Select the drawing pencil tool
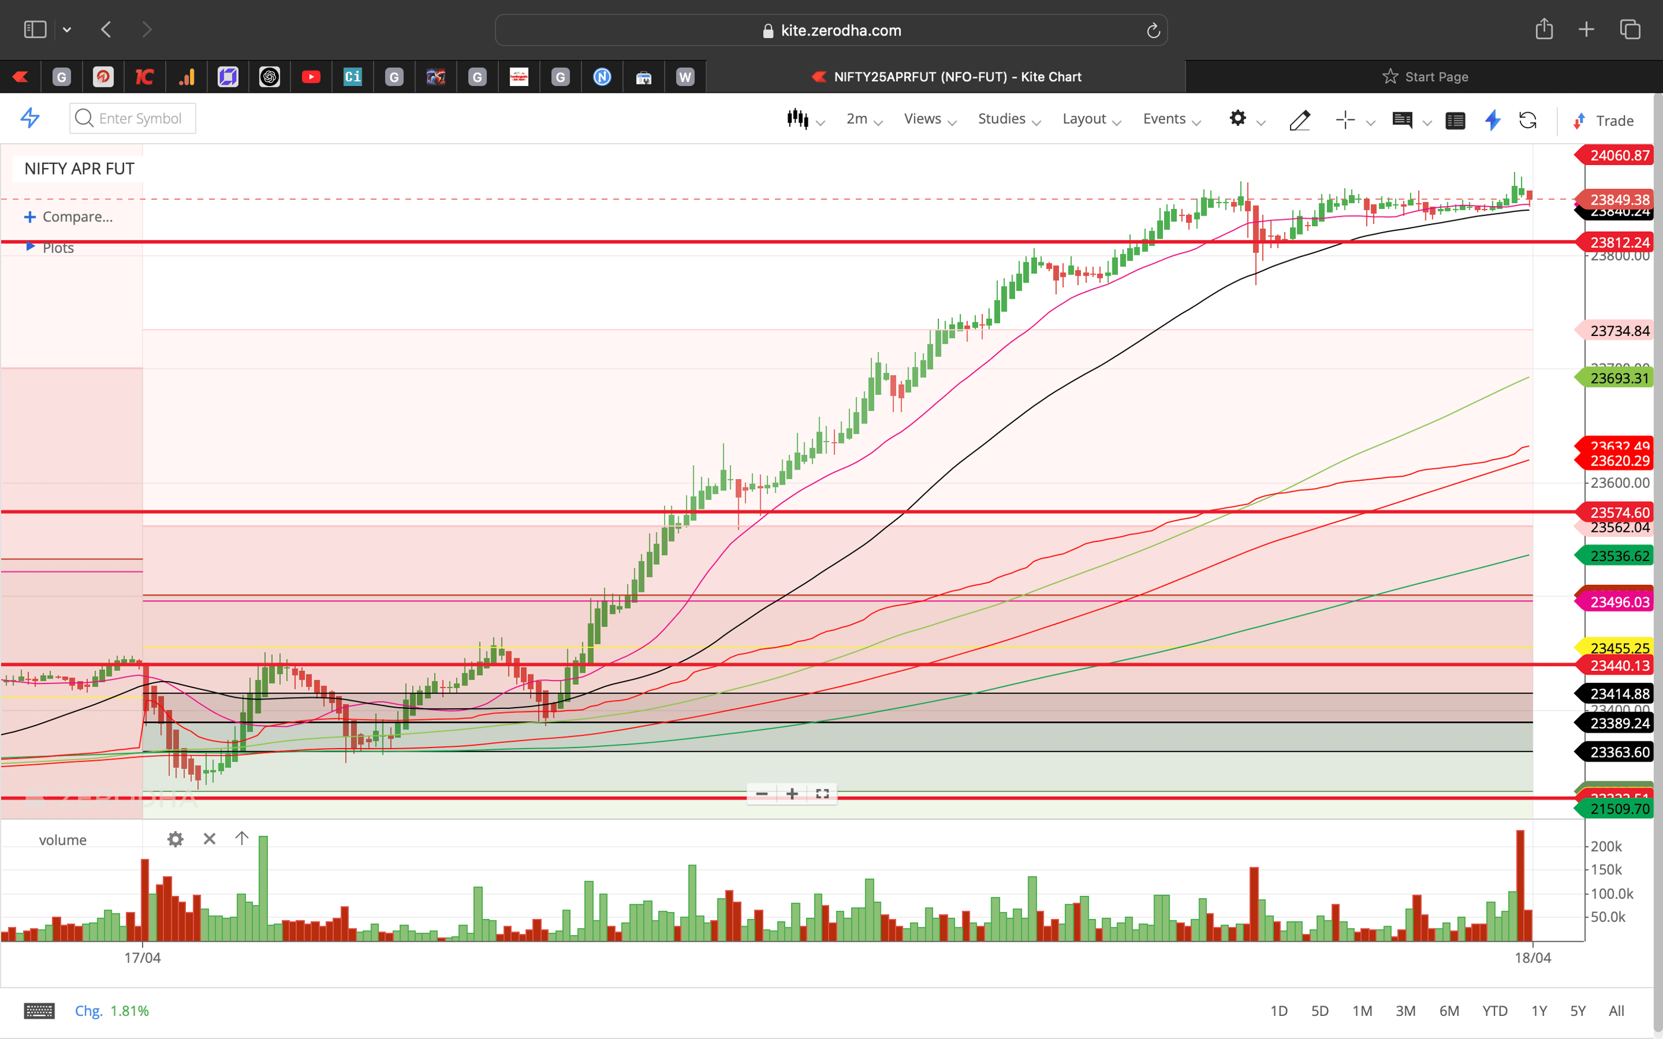Screen dimensions: 1663x1039 (1300, 121)
